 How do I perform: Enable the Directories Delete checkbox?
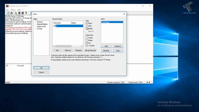point(87,40)
